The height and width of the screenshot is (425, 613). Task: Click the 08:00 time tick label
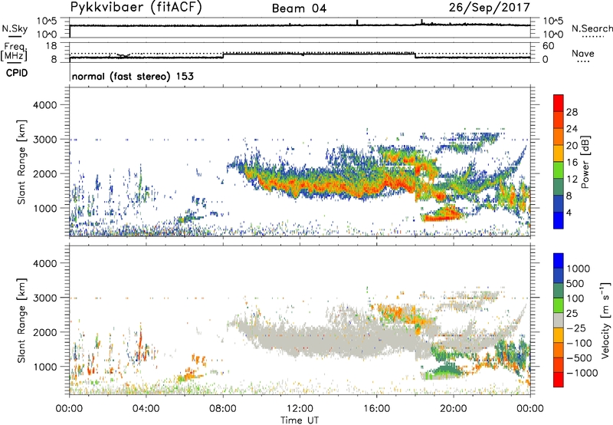pos(223,409)
